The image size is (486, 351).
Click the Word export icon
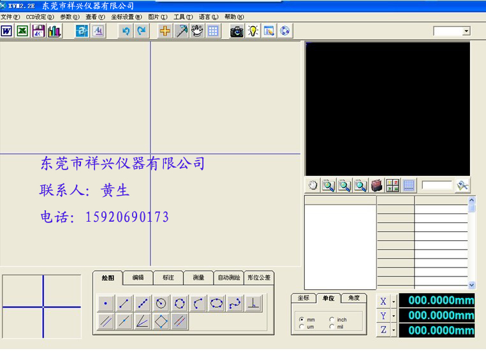(6, 31)
